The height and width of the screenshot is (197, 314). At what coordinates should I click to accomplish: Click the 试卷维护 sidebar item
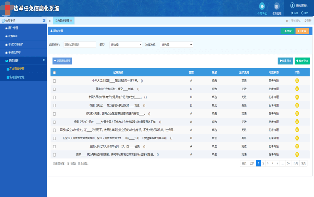coord(23,36)
